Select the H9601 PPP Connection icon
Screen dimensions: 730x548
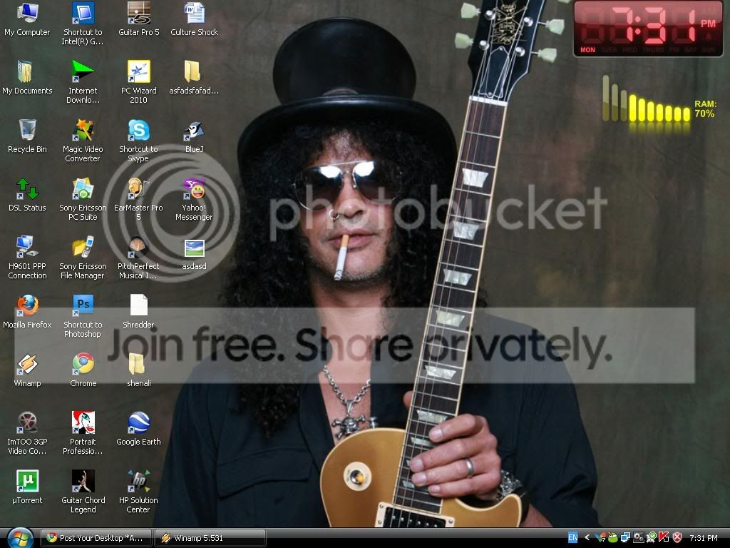click(x=27, y=257)
